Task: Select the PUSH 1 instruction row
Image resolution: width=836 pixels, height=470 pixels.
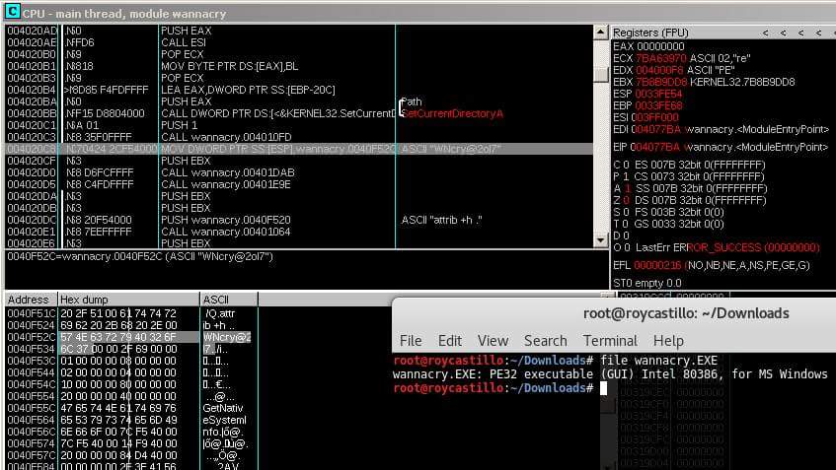Action: pyautogui.click(x=298, y=125)
